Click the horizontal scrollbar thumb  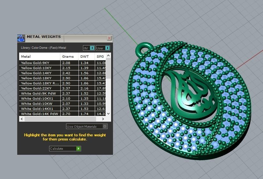click(x=60, y=119)
